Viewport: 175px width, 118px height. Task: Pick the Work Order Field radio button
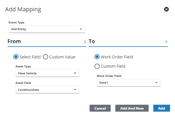click(97, 57)
